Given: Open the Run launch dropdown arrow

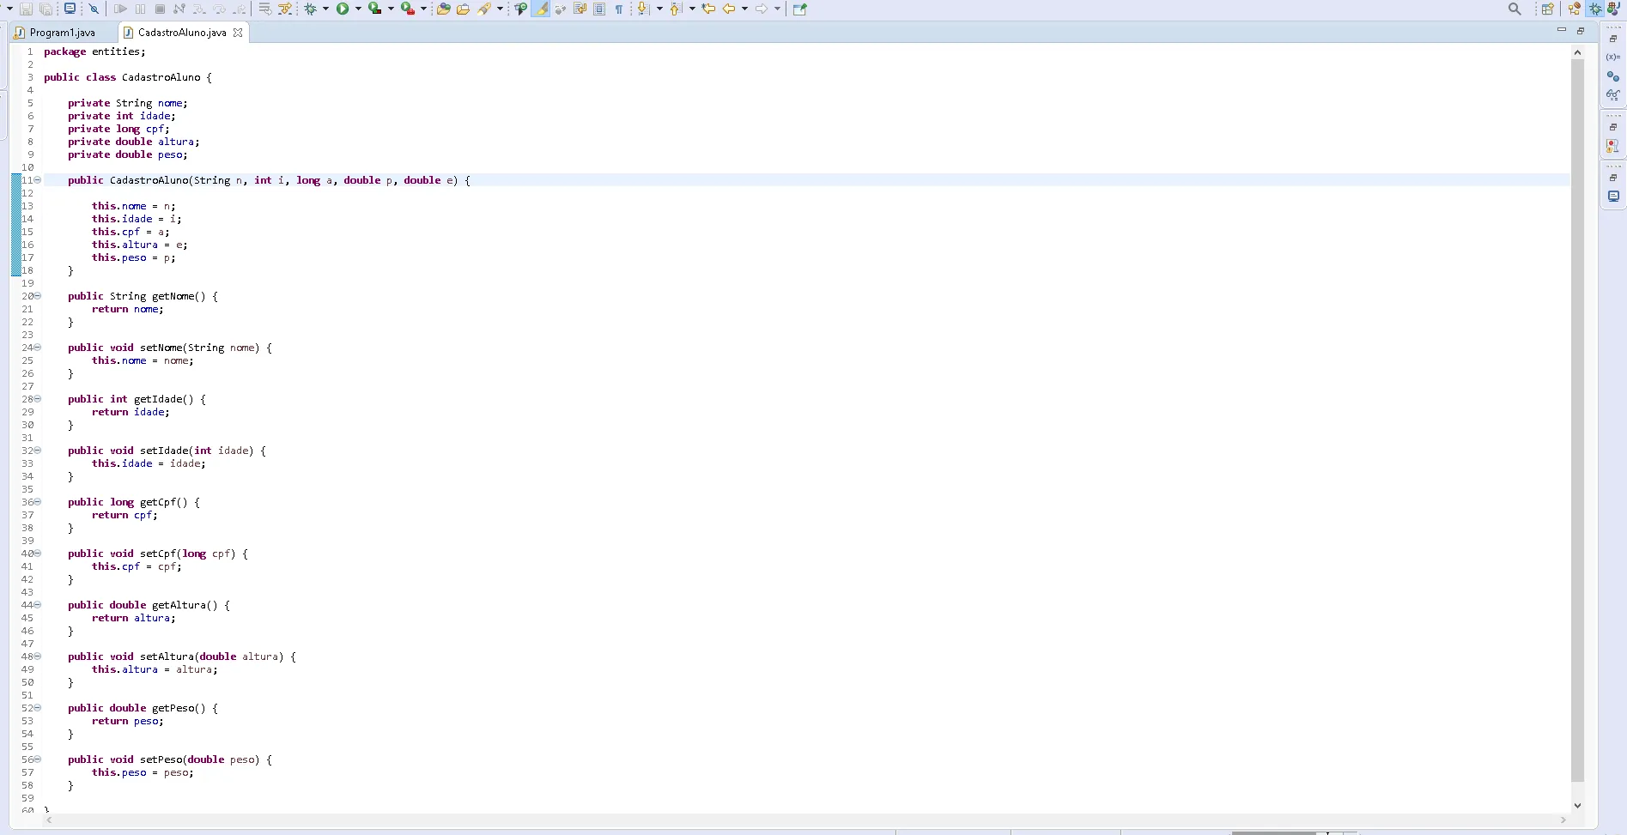Looking at the screenshot, I should click(x=358, y=9).
